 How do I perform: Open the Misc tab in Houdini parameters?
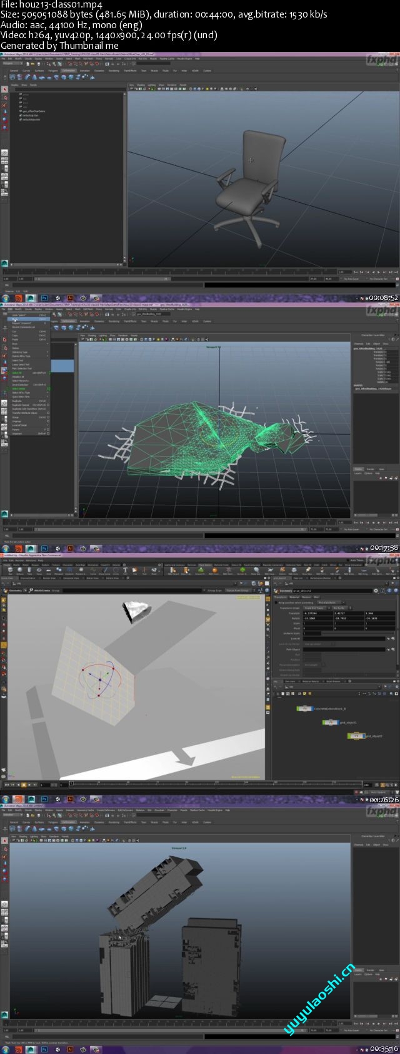[316, 596]
